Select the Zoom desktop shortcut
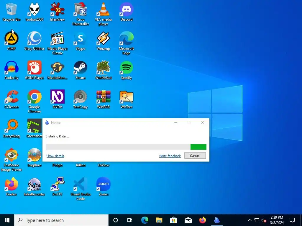This screenshot has width=302, height=226. click(x=104, y=187)
